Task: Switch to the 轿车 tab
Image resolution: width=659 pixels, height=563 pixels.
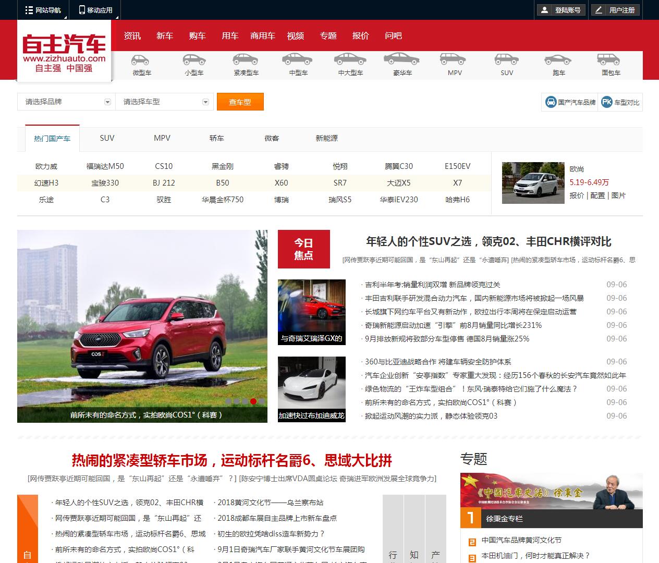Action: [x=217, y=138]
